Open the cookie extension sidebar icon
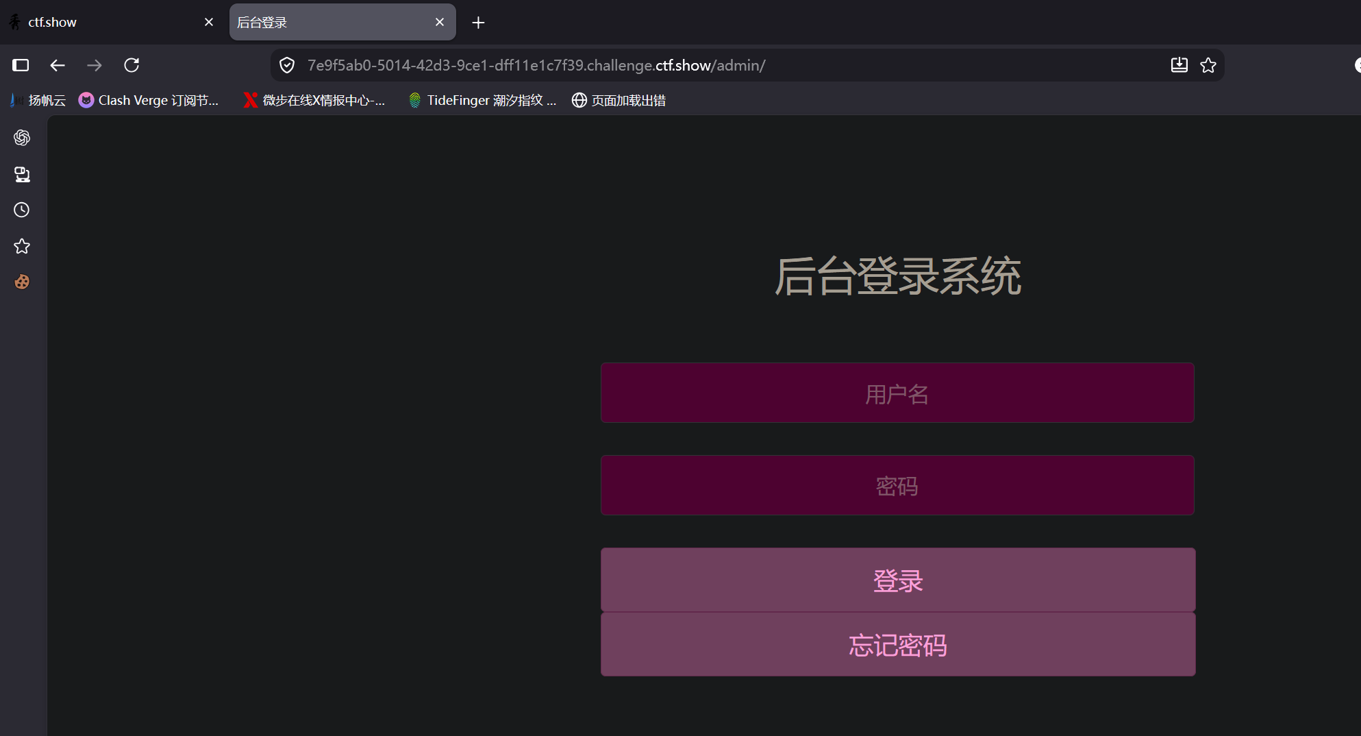Image resolution: width=1361 pixels, height=736 pixels. [x=22, y=282]
